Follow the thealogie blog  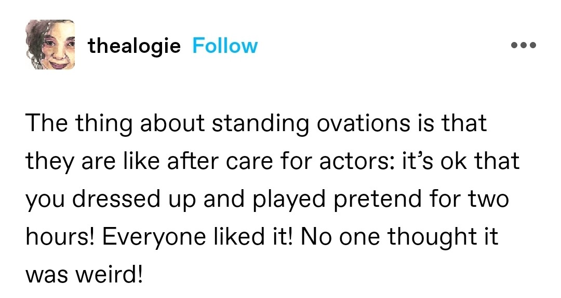tap(224, 46)
